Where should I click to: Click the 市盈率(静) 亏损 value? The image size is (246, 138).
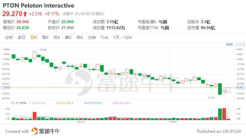[x=163, y=22]
